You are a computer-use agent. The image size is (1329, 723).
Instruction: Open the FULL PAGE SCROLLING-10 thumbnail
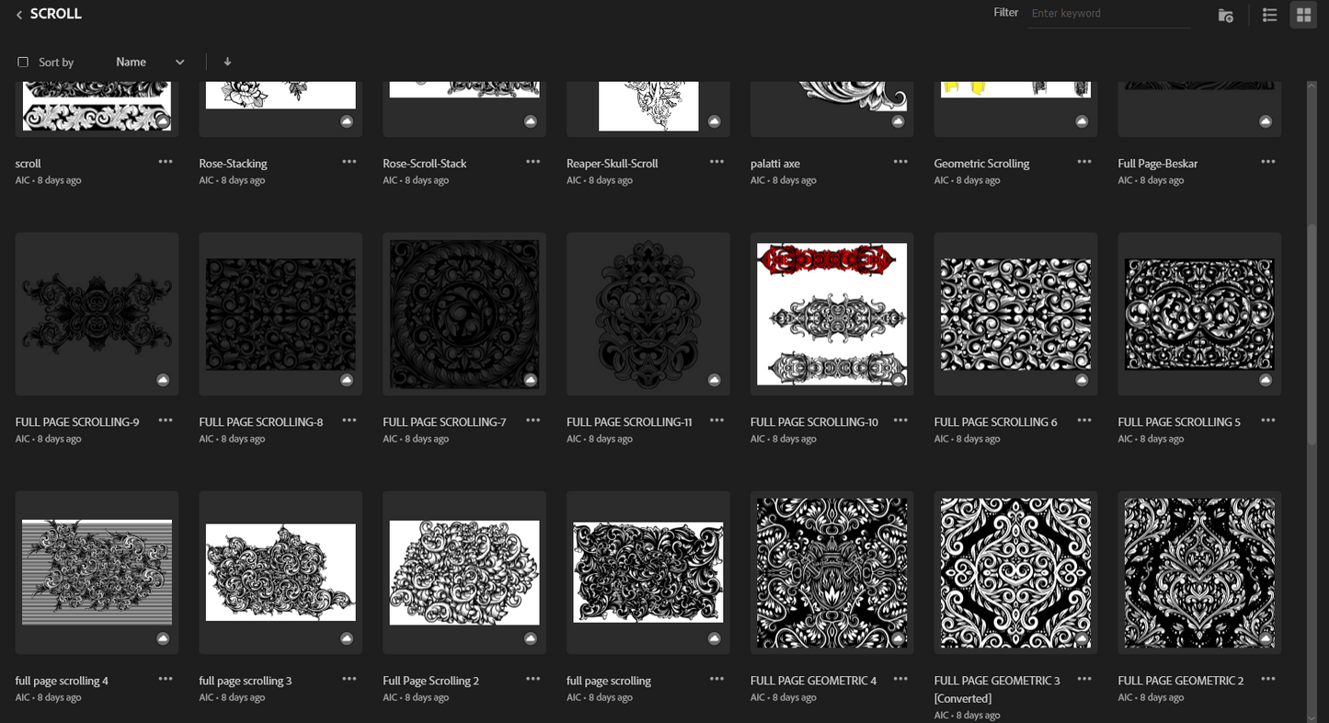tap(831, 314)
